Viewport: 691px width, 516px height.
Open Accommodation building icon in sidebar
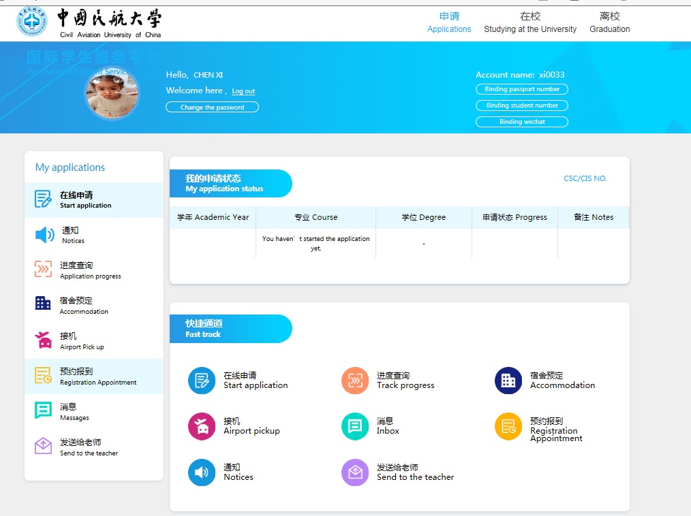[x=43, y=304]
